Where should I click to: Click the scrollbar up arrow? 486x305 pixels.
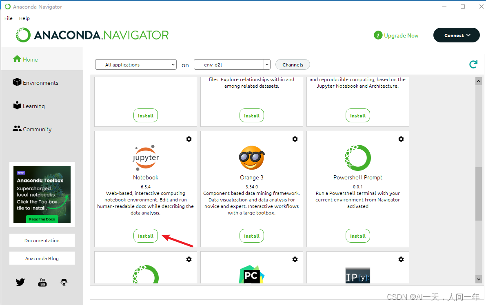479,81
